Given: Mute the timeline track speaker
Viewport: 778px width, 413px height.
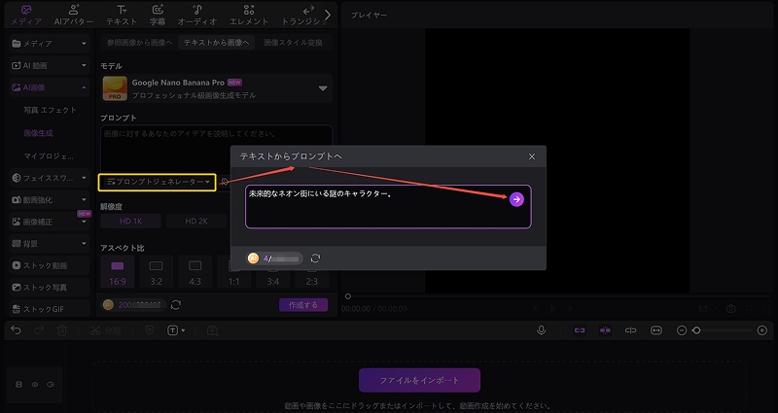Looking at the screenshot, I should click(x=51, y=384).
